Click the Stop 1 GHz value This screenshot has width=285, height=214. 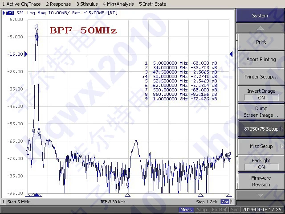point(207,202)
